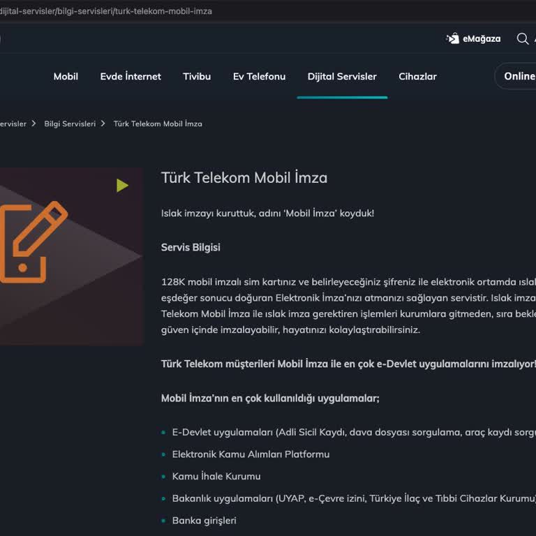This screenshot has height=536, width=536.
Task: Open the search magnifier icon
Action: click(522, 38)
